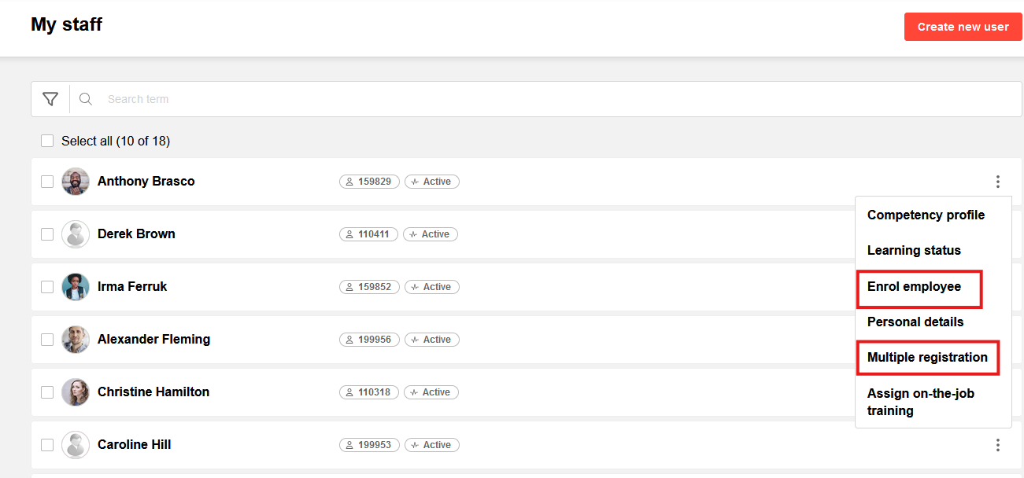The height and width of the screenshot is (478, 1024).
Task: Click Anthony Brasco's Active status badge
Action: (x=432, y=182)
